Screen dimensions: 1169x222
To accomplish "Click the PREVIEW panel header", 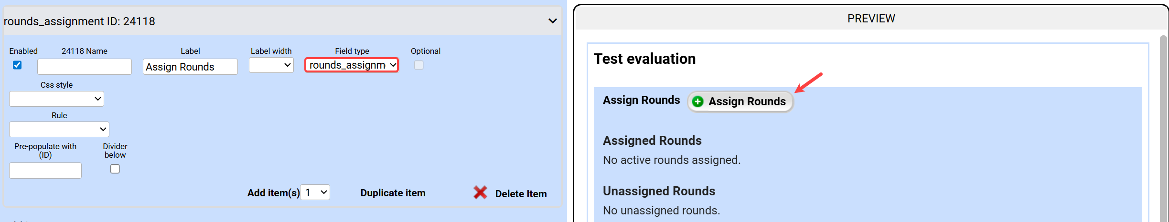I will pos(871,19).
